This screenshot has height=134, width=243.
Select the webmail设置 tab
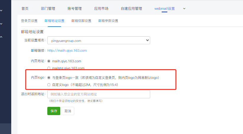point(164,9)
